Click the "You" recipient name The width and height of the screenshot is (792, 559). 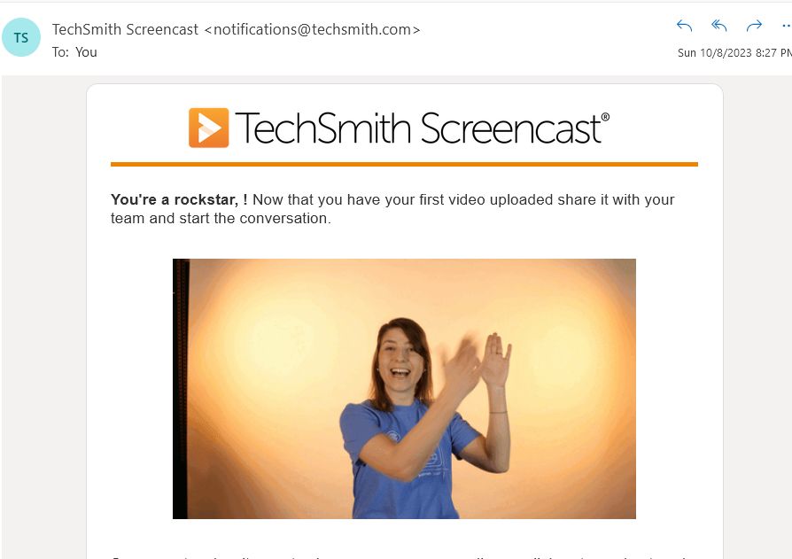(x=86, y=52)
